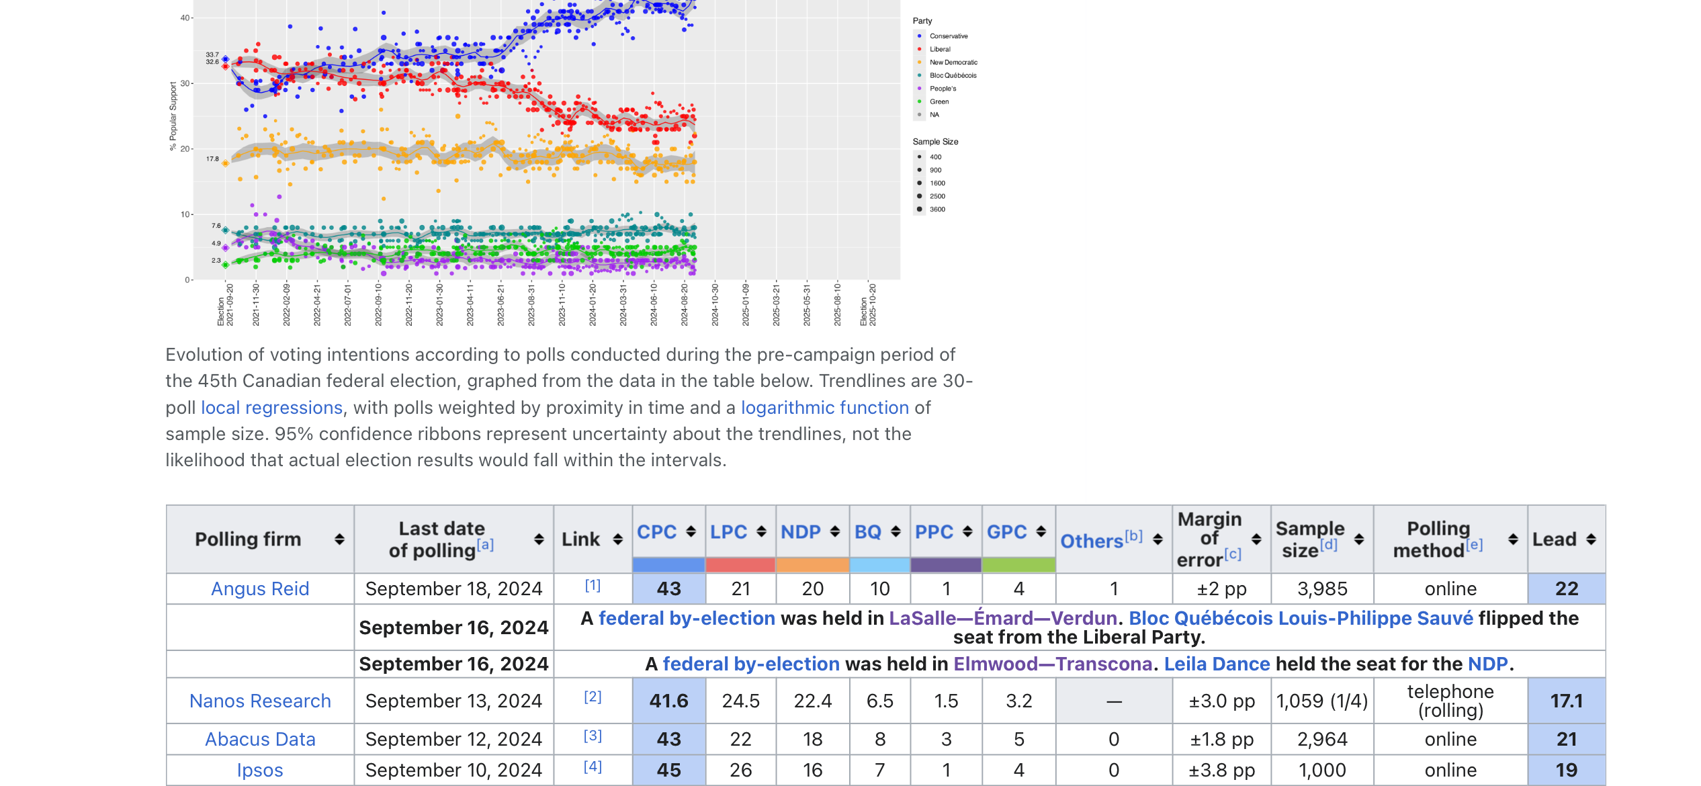Click the Others header link
Viewport: 1701px width, 786px height.
[1092, 541]
